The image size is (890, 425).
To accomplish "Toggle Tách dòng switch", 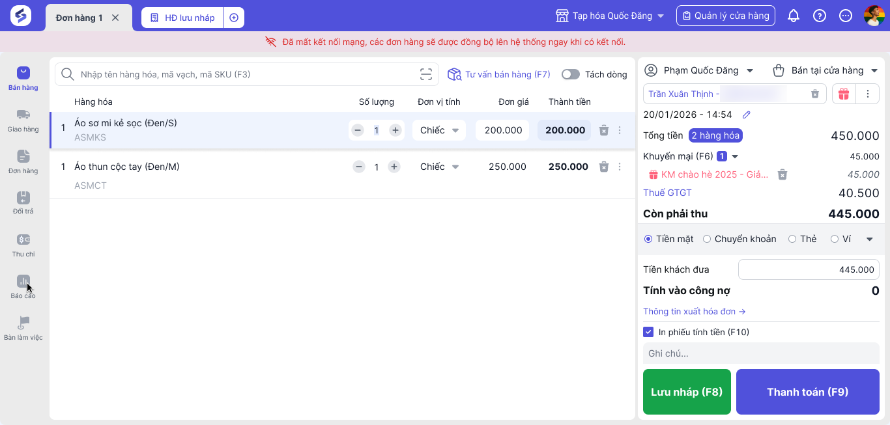I will [x=571, y=74].
